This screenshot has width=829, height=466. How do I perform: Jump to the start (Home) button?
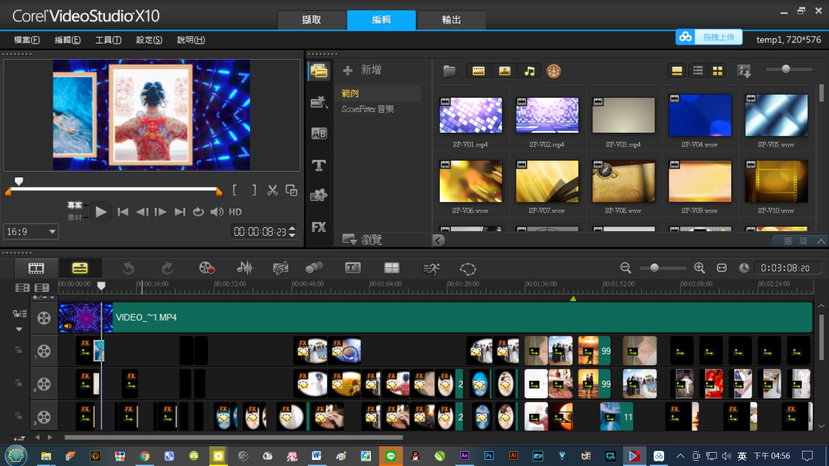tap(123, 212)
